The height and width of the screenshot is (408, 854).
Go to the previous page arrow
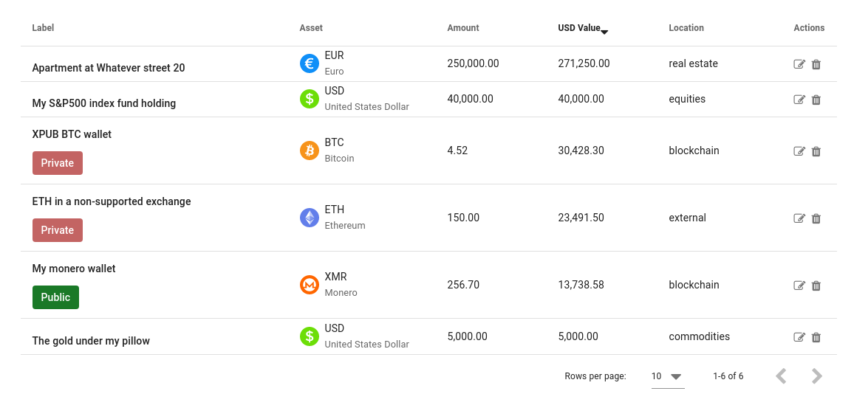(781, 376)
